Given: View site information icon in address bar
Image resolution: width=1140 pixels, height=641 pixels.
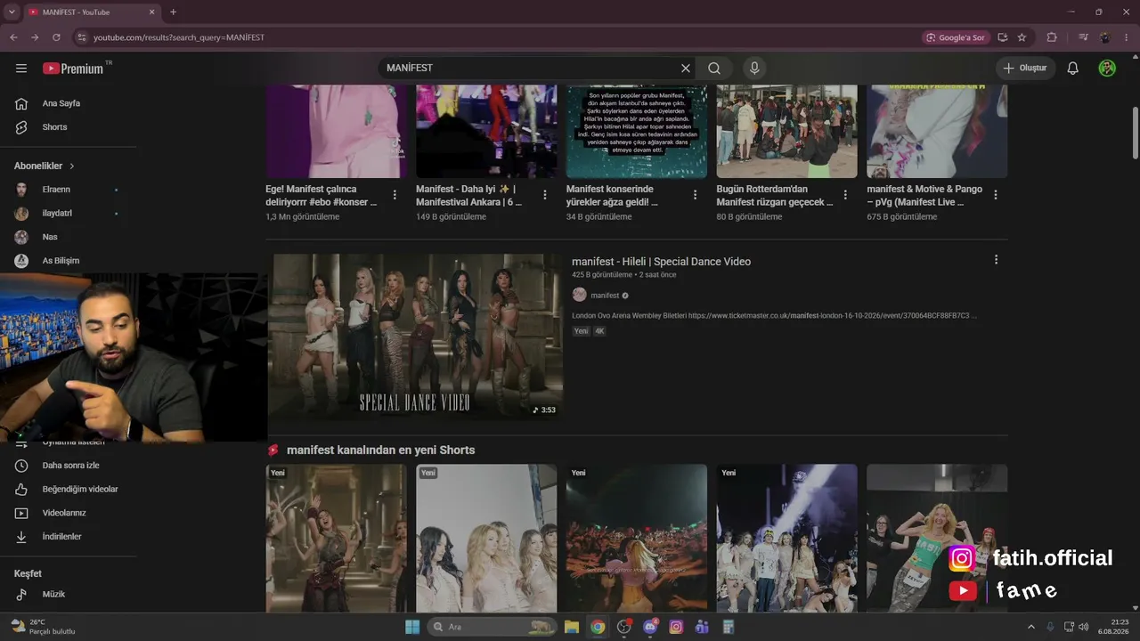Looking at the screenshot, I should pos(81,37).
